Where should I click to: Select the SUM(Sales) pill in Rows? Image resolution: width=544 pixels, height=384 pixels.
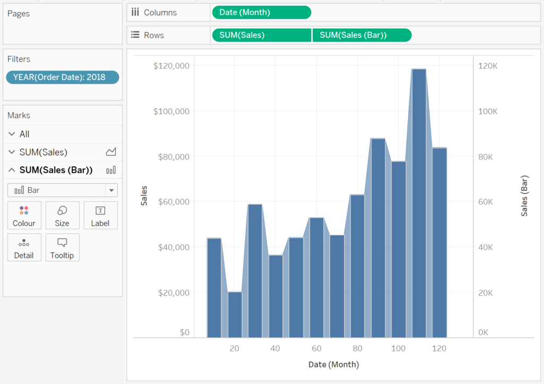point(261,35)
